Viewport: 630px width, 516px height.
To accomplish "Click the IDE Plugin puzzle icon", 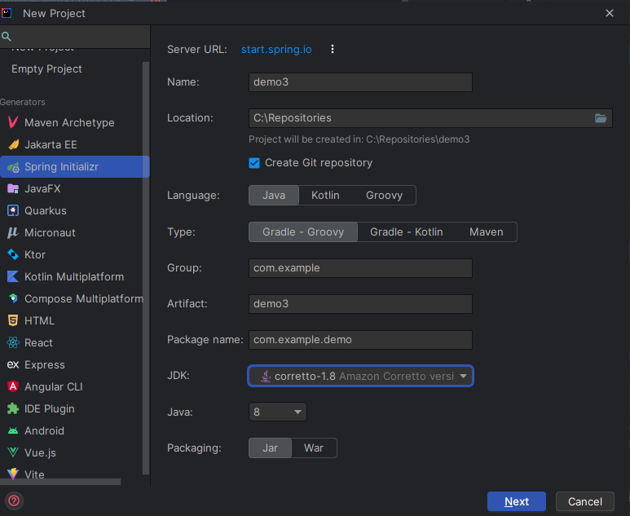I will [x=13, y=408].
